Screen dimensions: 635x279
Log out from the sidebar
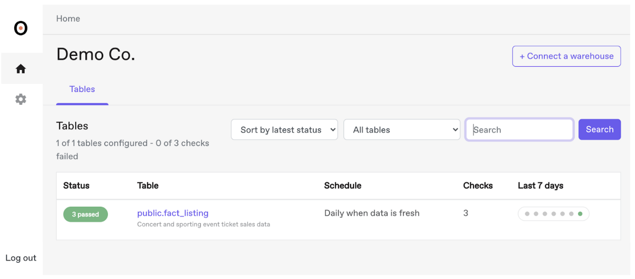coord(21,258)
